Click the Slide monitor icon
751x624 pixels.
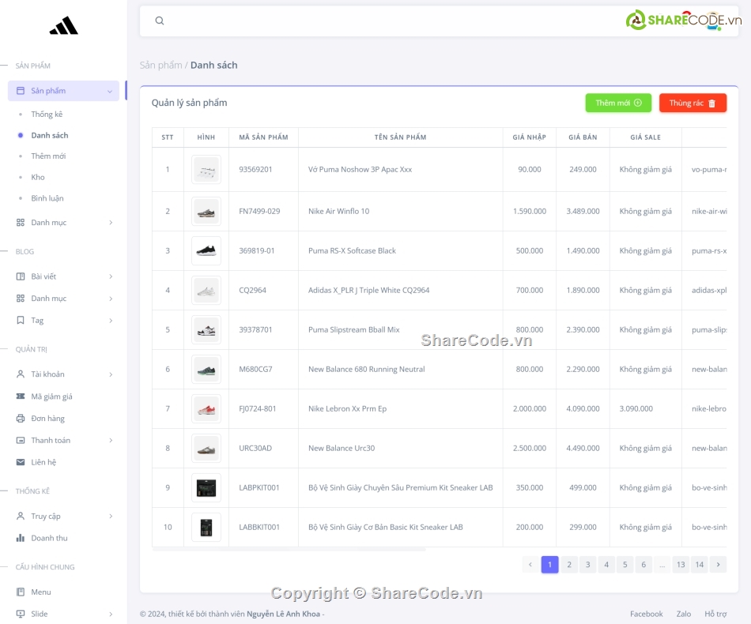[x=20, y=614]
